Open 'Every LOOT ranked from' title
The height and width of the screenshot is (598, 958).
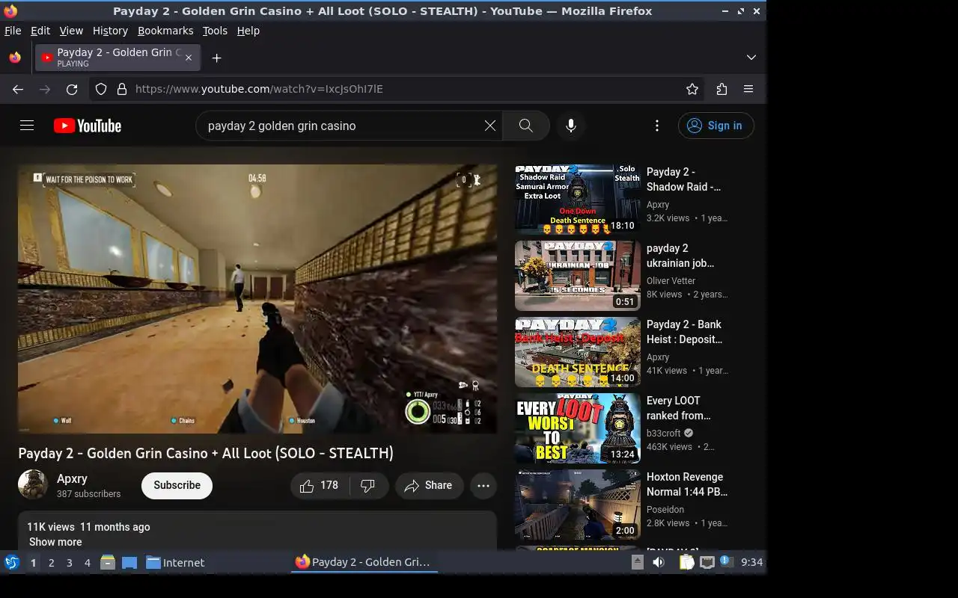(x=679, y=408)
